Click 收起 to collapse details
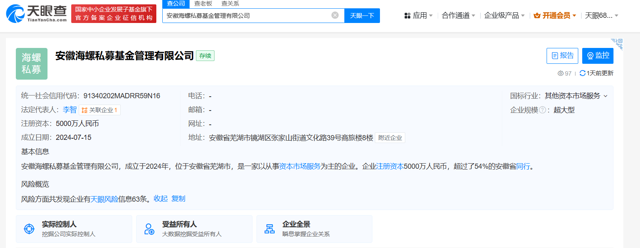Screen dimensions: 640x248 (161, 198)
